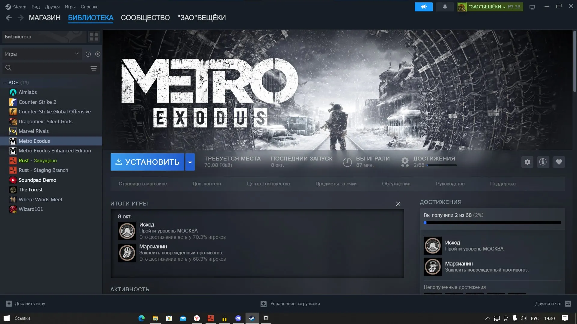Screen dimensions: 577x324
Task: Expand the install options dropdown arrow
Action: point(190,162)
